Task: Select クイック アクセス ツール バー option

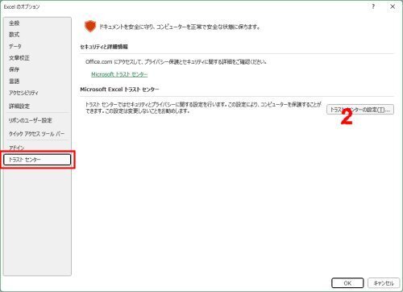Action: pos(37,134)
